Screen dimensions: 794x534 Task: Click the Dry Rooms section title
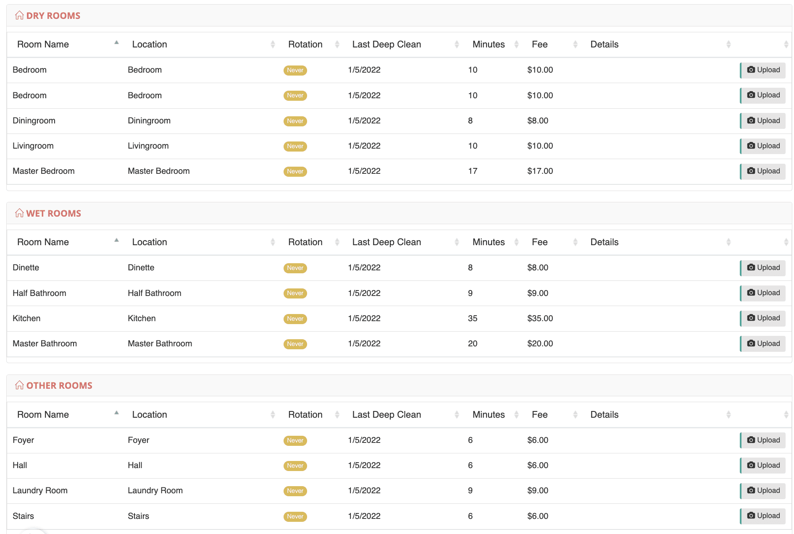pyautogui.click(x=53, y=16)
